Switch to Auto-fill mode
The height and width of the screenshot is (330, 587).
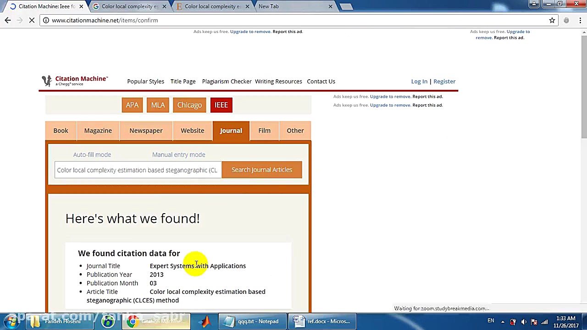92,154
